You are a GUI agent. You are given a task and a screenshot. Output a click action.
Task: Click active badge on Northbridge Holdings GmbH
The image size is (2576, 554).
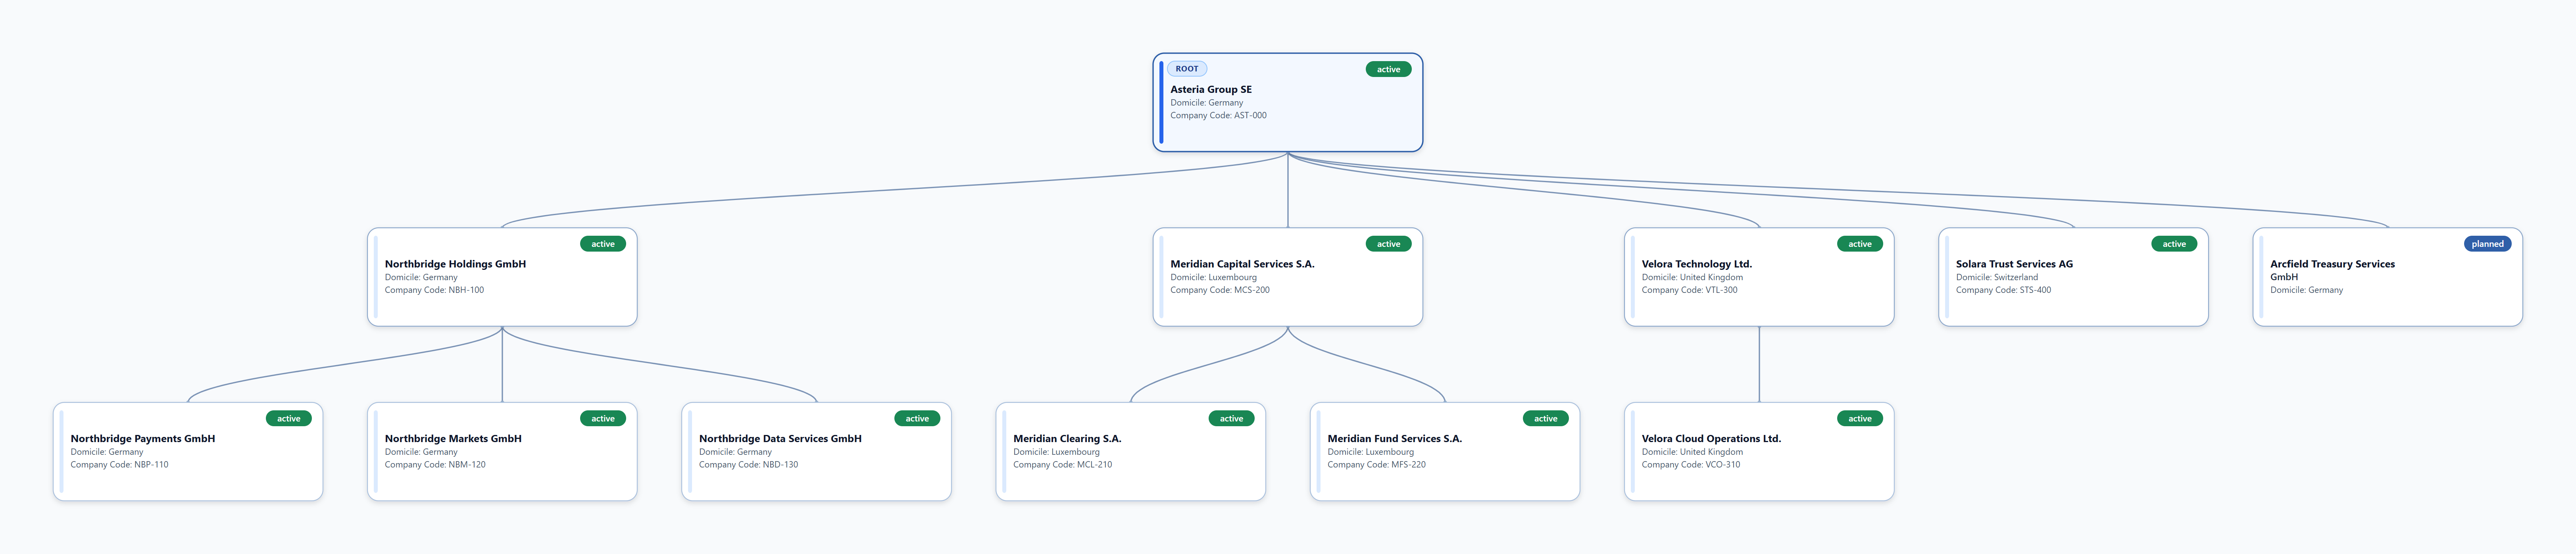603,244
